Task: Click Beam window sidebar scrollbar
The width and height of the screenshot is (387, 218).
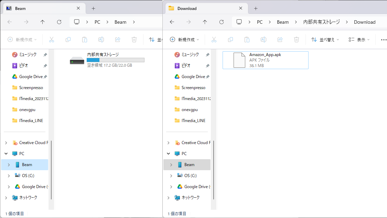Action: pos(51,170)
